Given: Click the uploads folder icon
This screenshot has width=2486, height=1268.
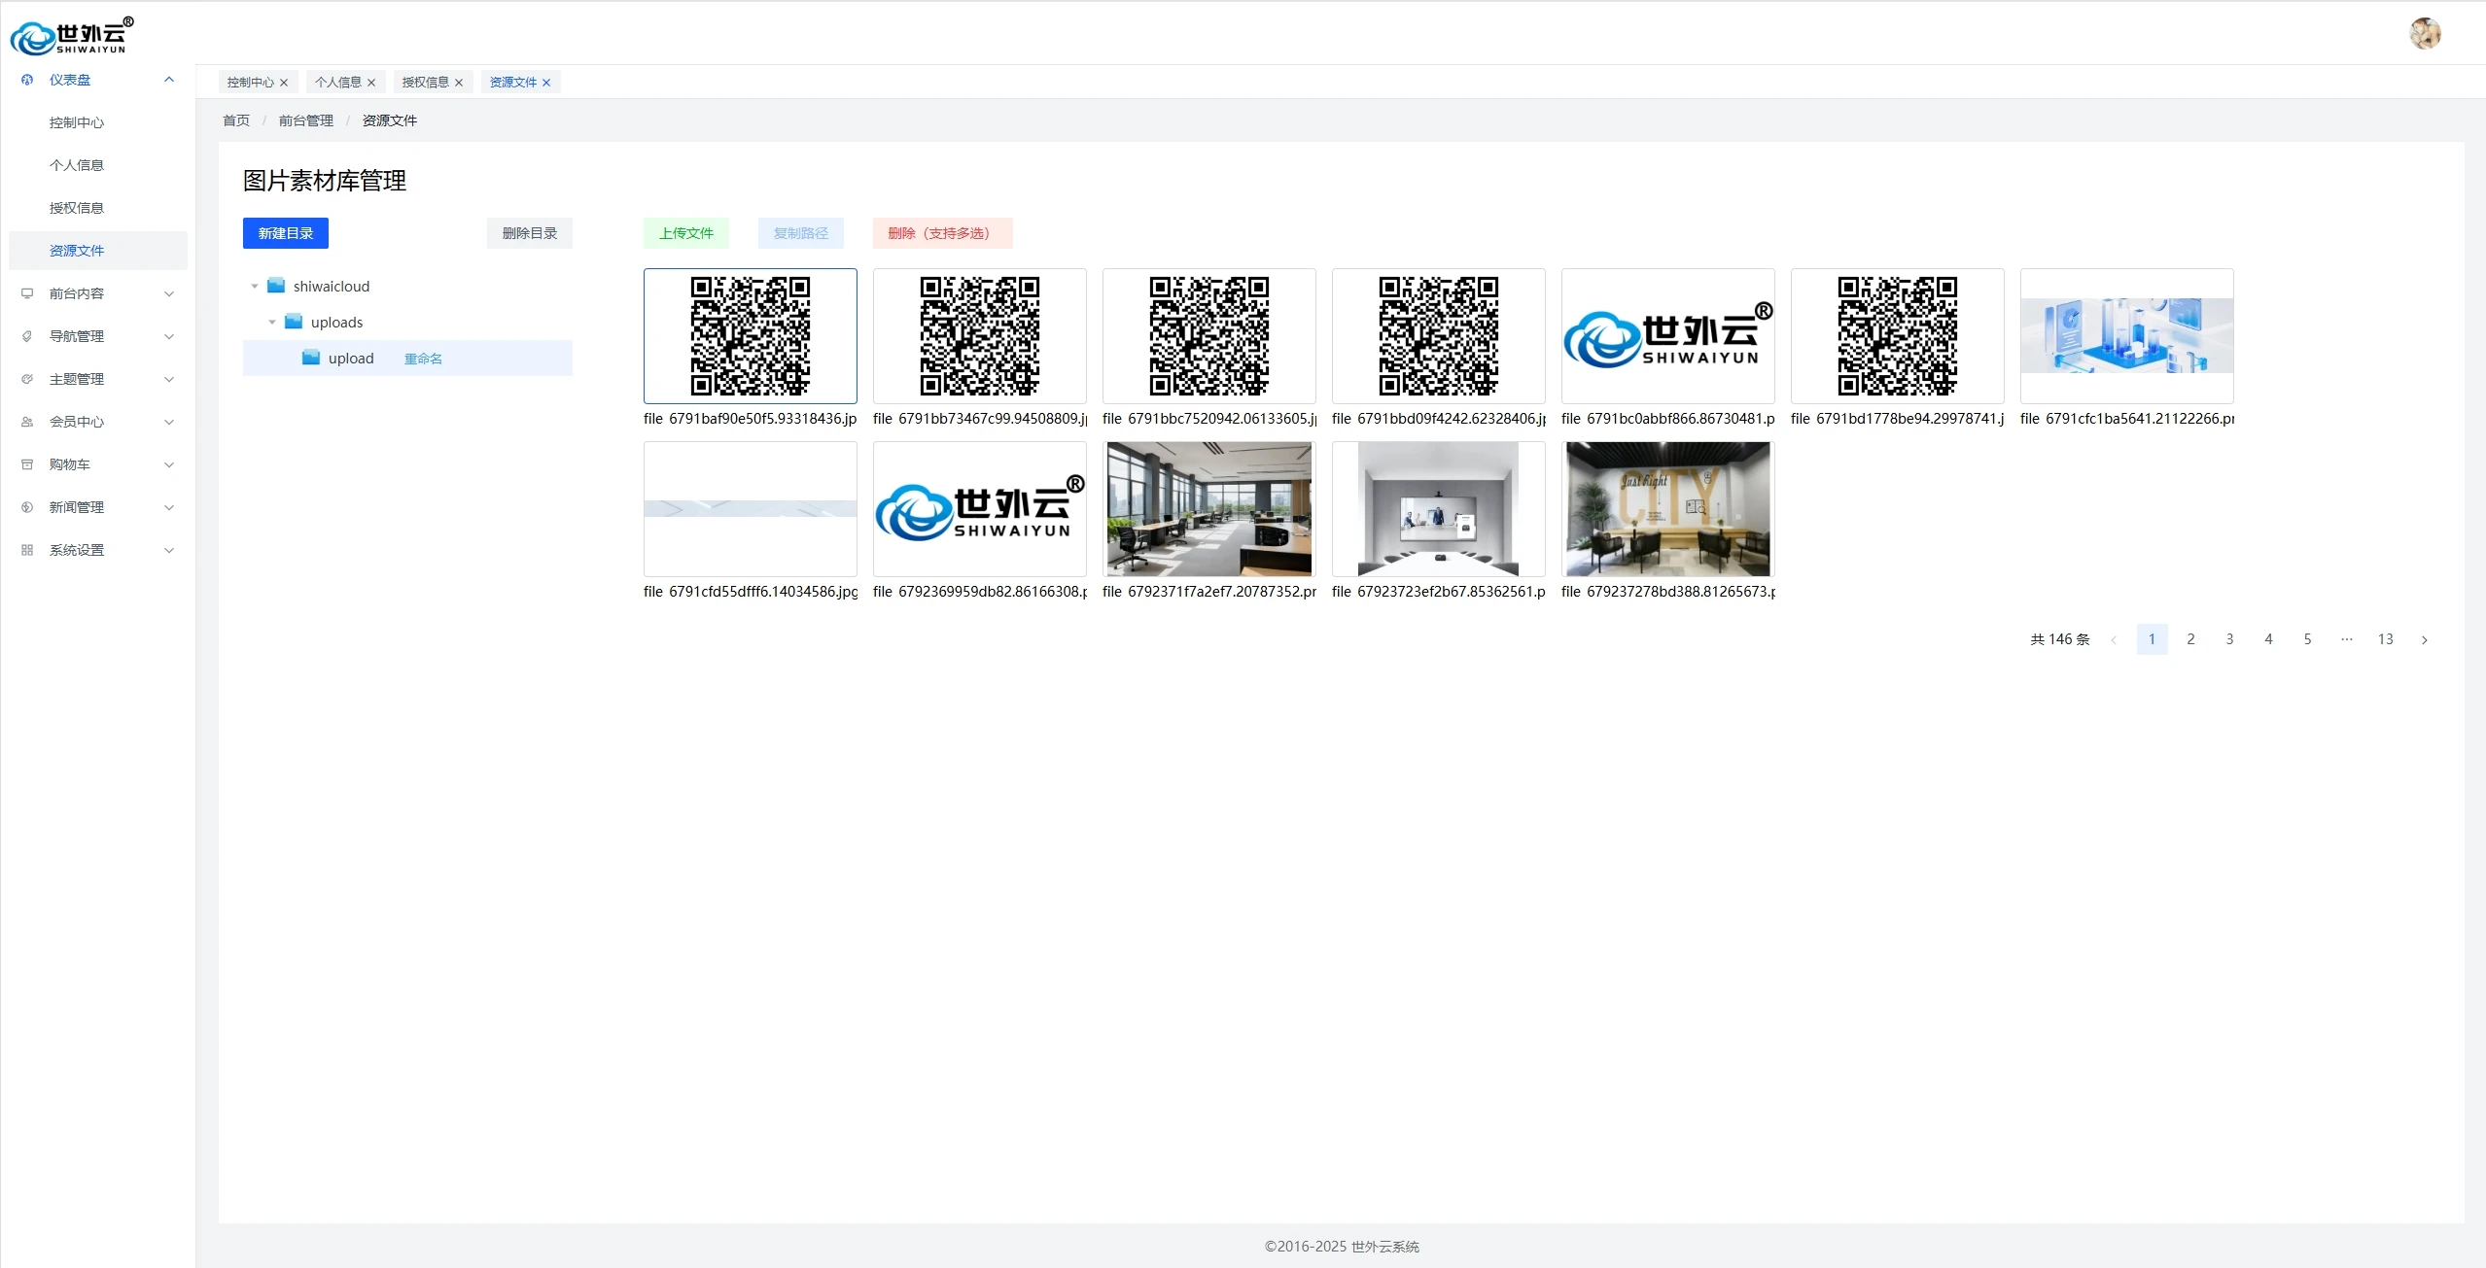Looking at the screenshot, I should click(x=294, y=322).
